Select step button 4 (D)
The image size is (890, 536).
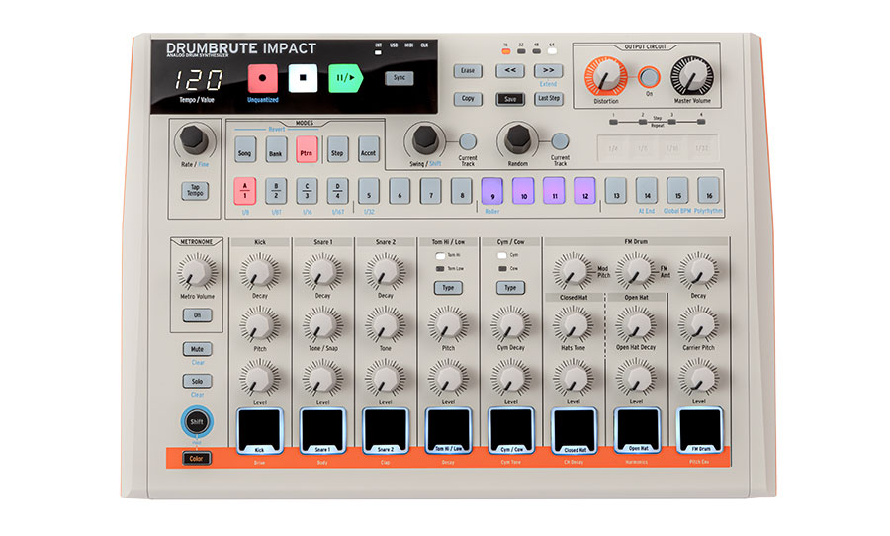point(337,191)
